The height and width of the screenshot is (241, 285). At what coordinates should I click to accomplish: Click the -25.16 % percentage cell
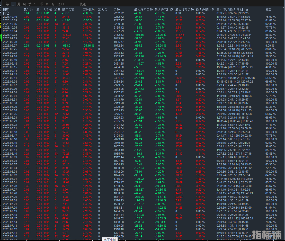click(x=88, y=46)
